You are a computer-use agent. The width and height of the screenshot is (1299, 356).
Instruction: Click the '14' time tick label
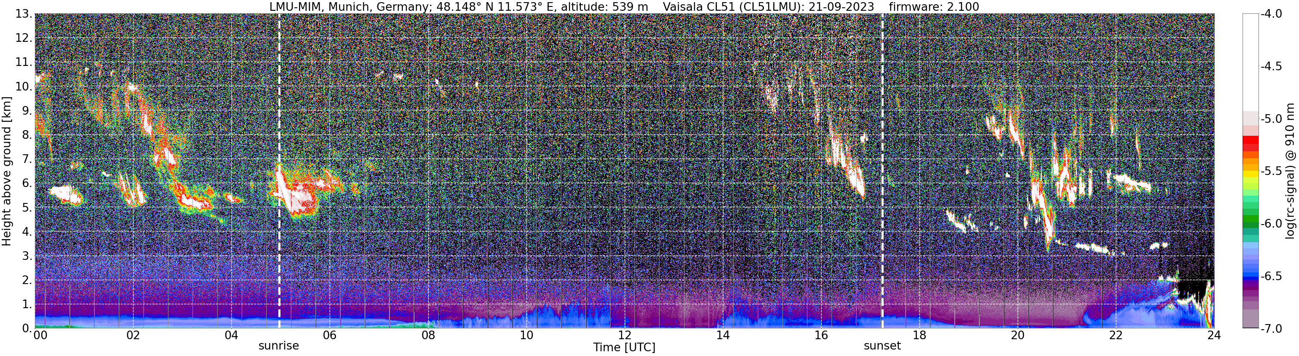[x=723, y=335]
